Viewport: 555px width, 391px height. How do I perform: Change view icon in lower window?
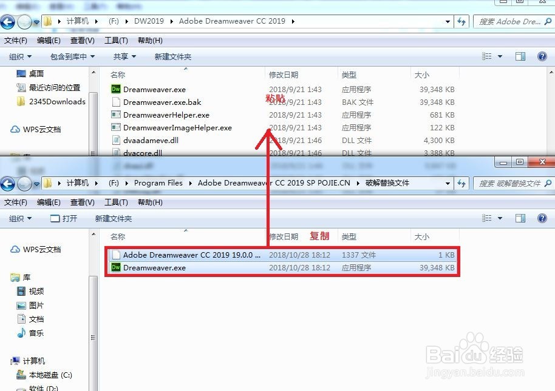point(487,218)
